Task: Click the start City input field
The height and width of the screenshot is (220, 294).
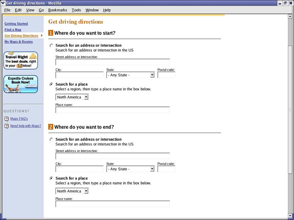Action: (79, 75)
